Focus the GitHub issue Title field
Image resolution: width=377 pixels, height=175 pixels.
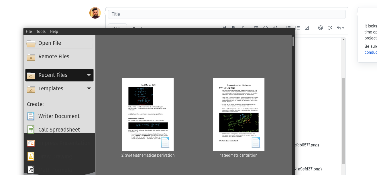227,14
